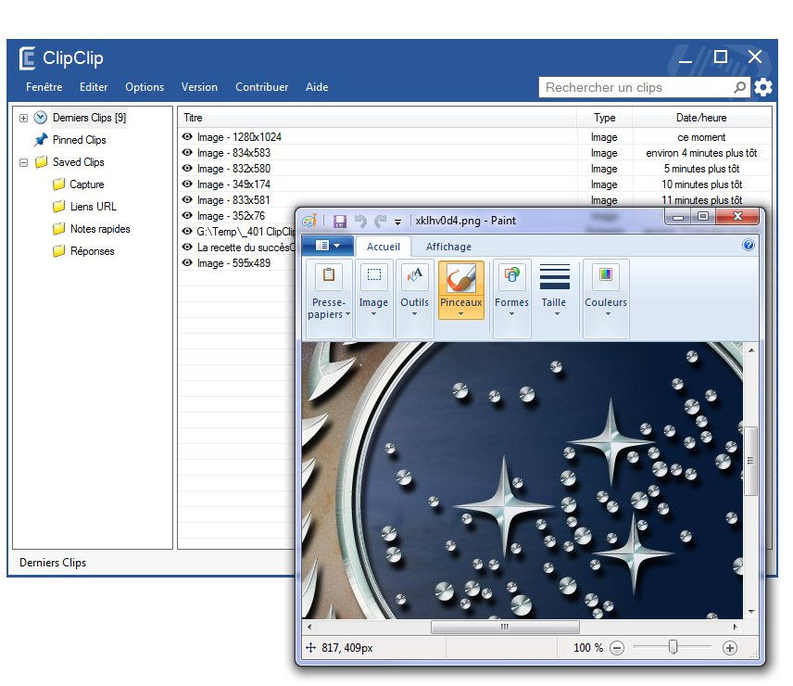Click the search magnifier icon in ClipClip
Screen dimensions: 793x686
739,87
